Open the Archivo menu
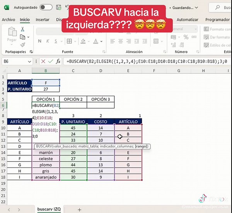 click(x=9, y=19)
